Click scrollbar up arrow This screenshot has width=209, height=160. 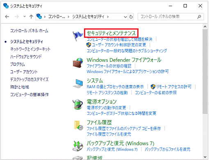(205, 26)
